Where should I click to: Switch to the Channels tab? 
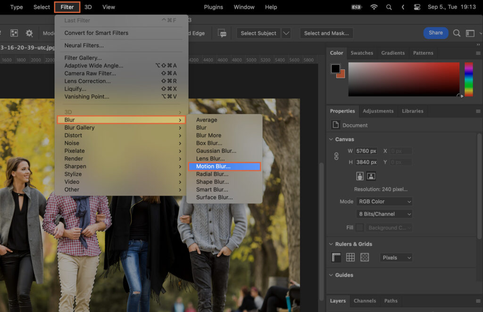tap(366, 301)
